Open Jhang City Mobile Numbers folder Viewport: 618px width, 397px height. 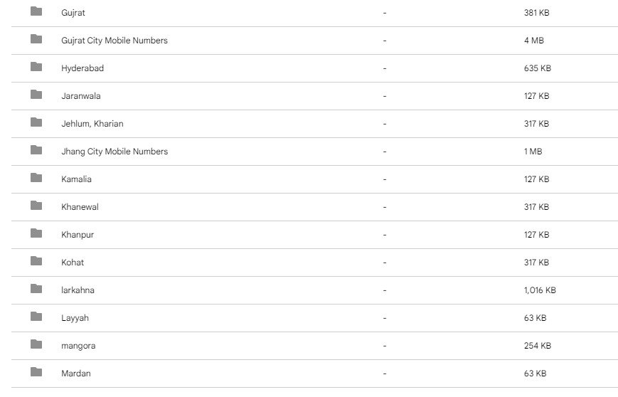coord(114,152)
